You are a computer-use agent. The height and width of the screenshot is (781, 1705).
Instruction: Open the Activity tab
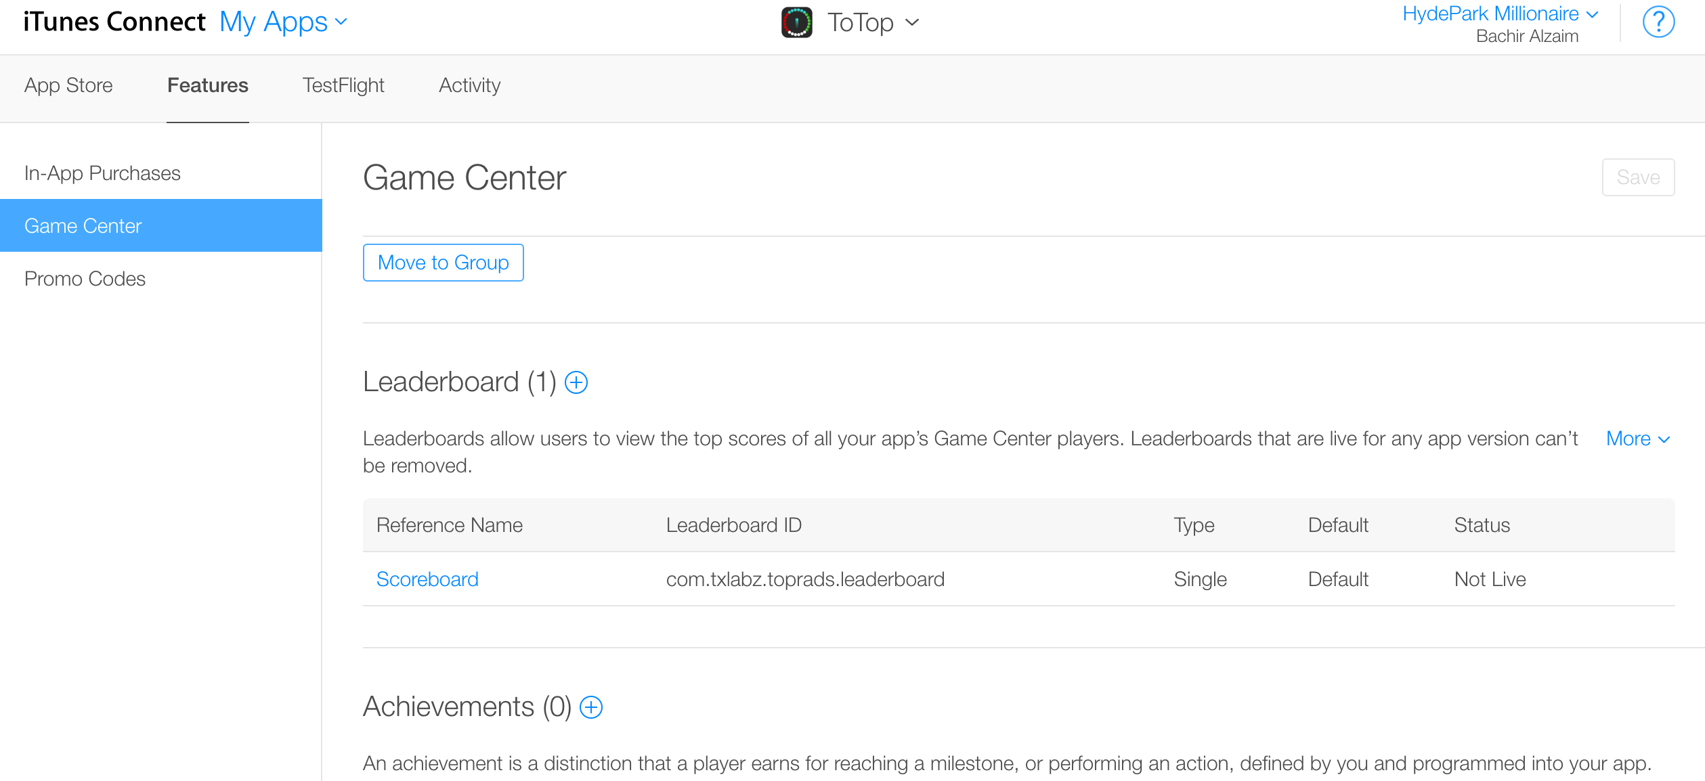point(469,85)
